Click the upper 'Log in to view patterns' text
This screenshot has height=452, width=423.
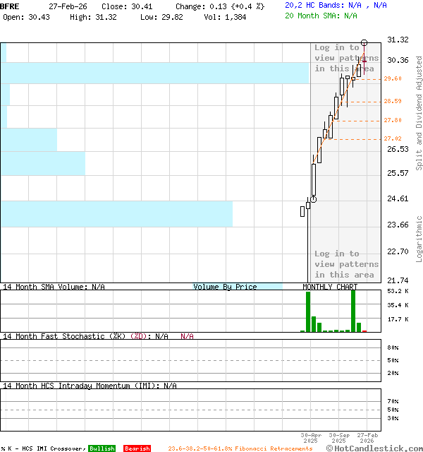click(x=346, y=58)
